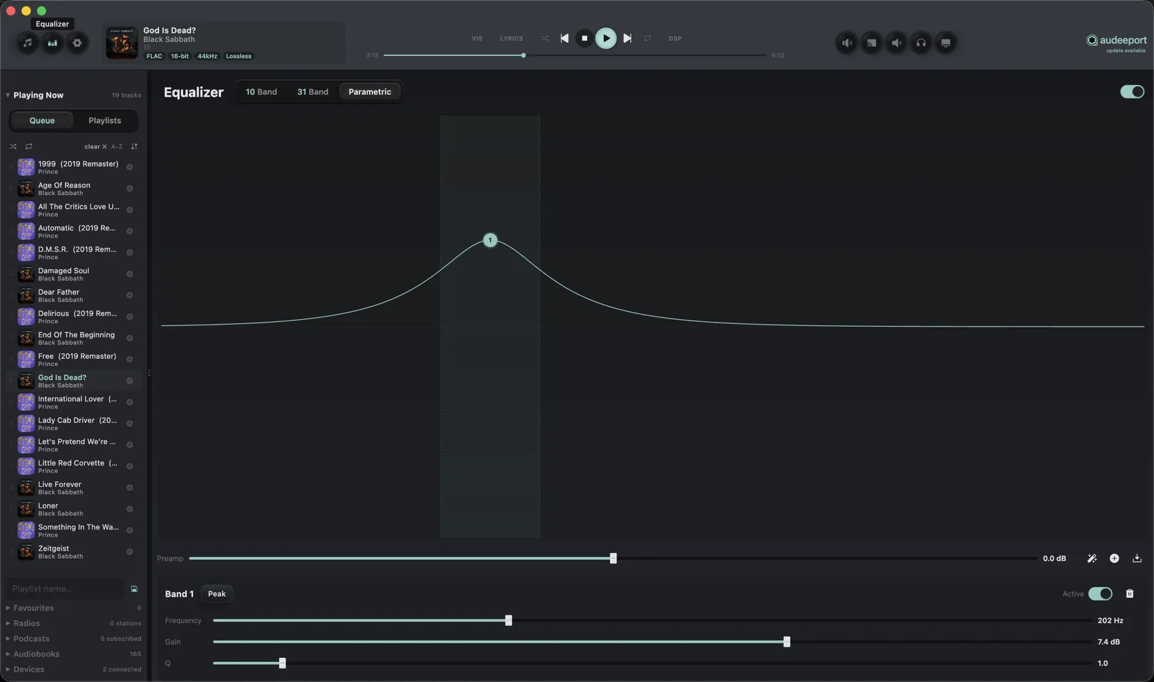Toggle Band 1 Active switch
1154x682 pixels.
point(1100,594)
